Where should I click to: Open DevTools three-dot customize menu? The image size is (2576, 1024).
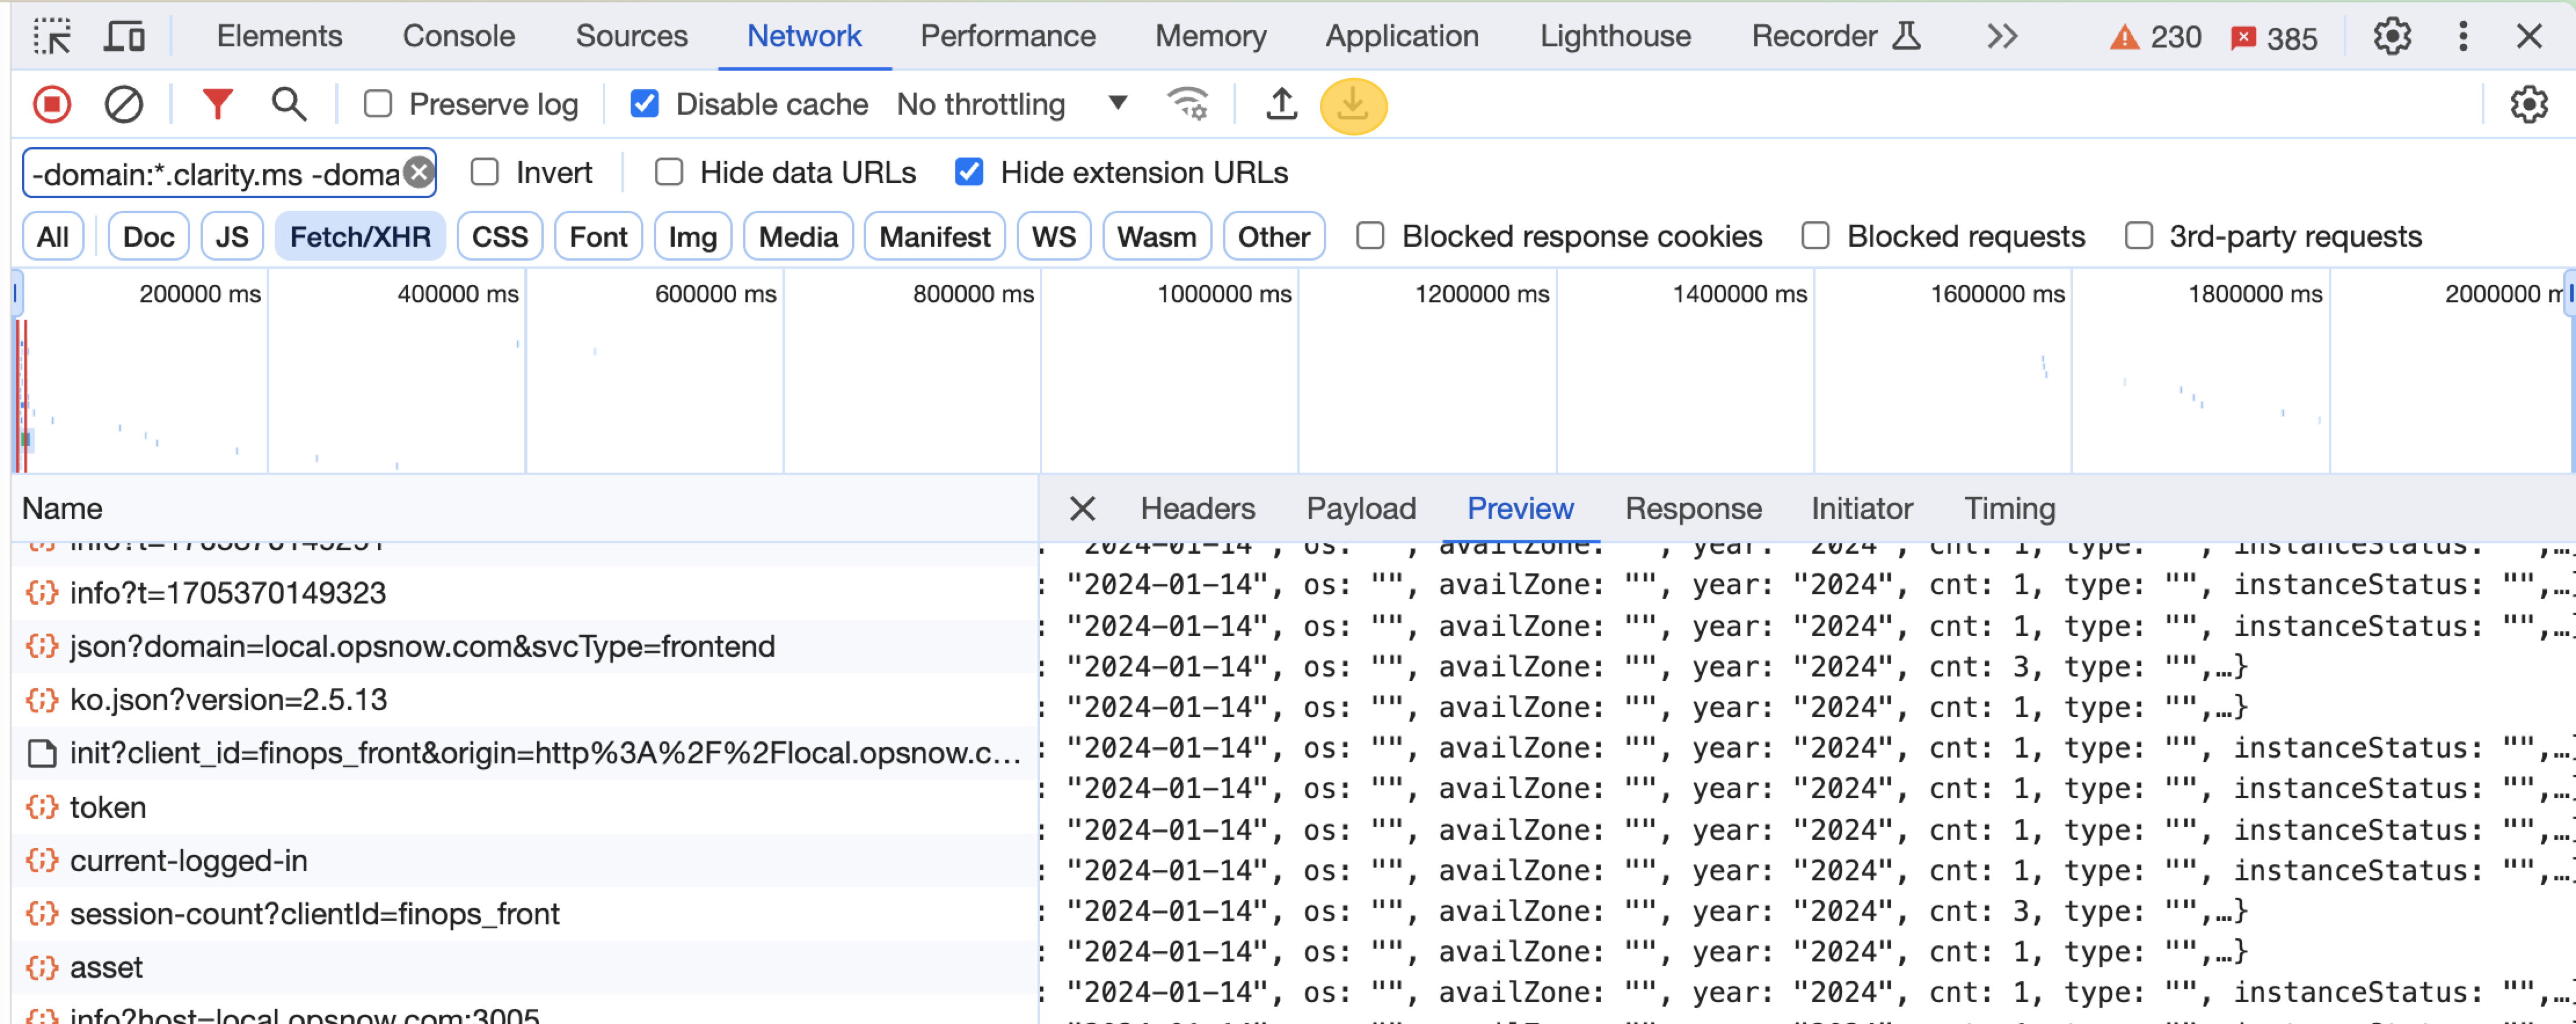pyautogui.click(x=2462, y=37)
